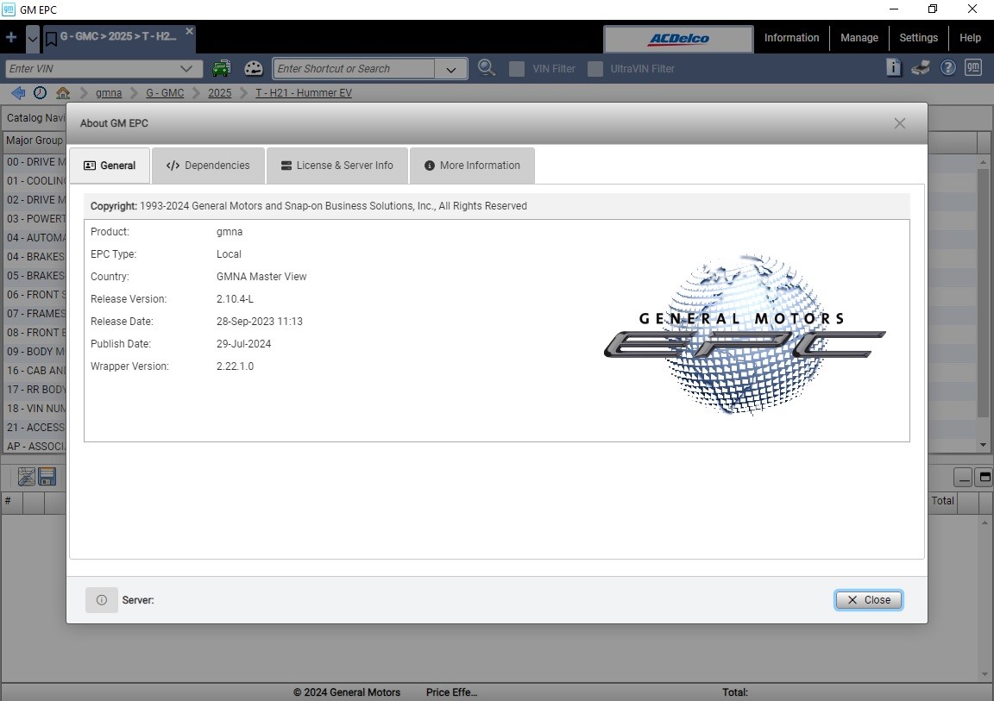
Task: Toggle the VIN Filter checkbox
Action: click(x=517, y=68)
